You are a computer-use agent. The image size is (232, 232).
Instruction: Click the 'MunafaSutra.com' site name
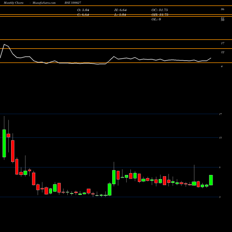44,3
